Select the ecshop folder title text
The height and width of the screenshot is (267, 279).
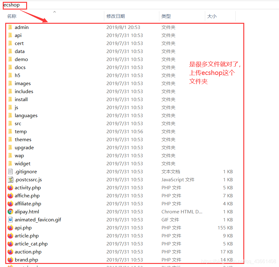click(x=12, y=5)
